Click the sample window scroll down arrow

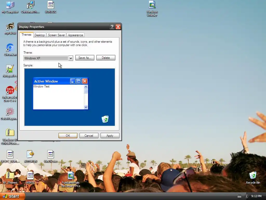click(x=86, y=107)
